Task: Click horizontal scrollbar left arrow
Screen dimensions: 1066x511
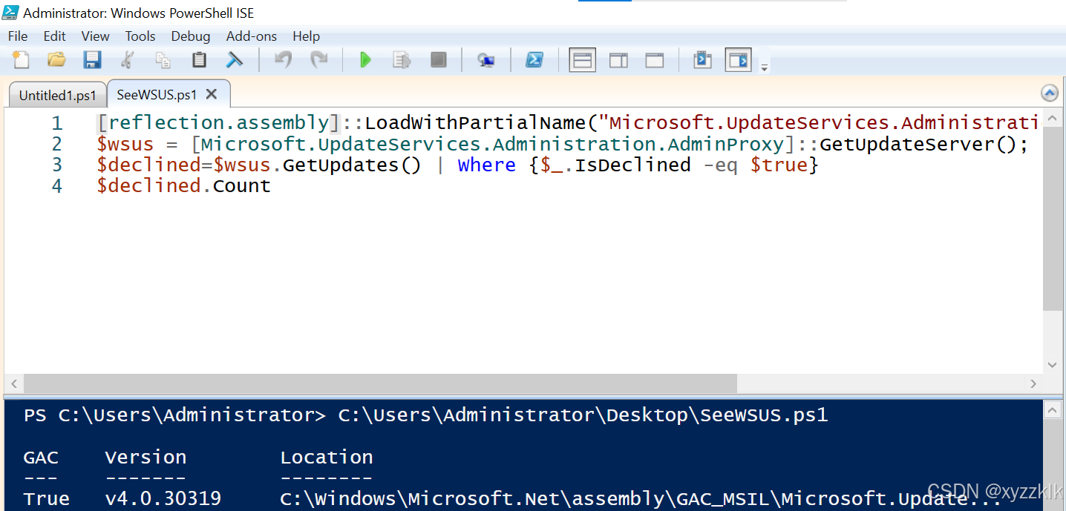Action: tap(13, 383)
